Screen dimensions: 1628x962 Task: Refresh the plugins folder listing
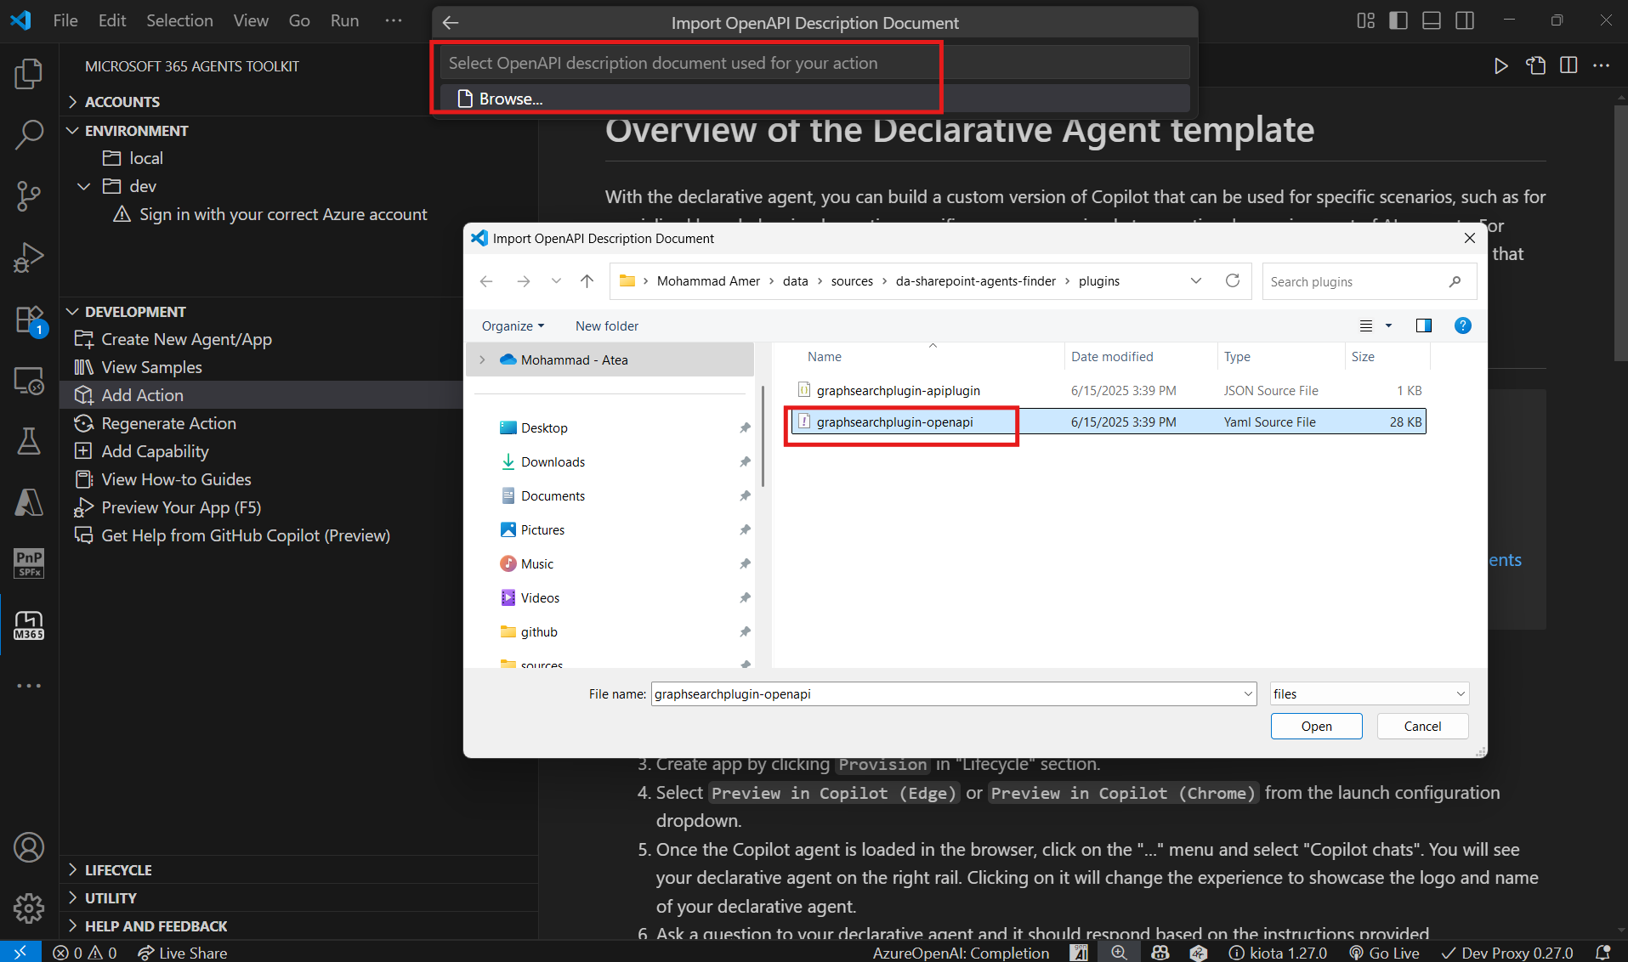[x=1233, y=281]
